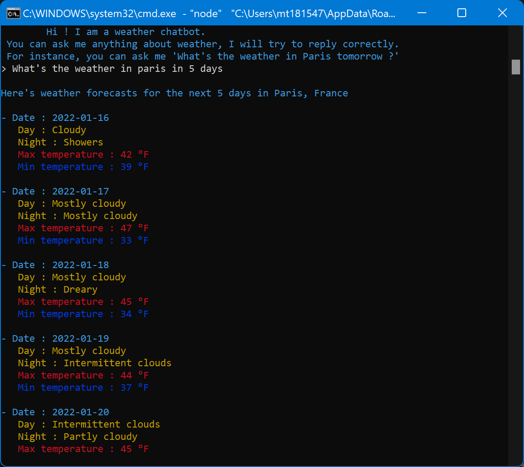
Task: Click 'Night : Showers' line
Action: 60,142
